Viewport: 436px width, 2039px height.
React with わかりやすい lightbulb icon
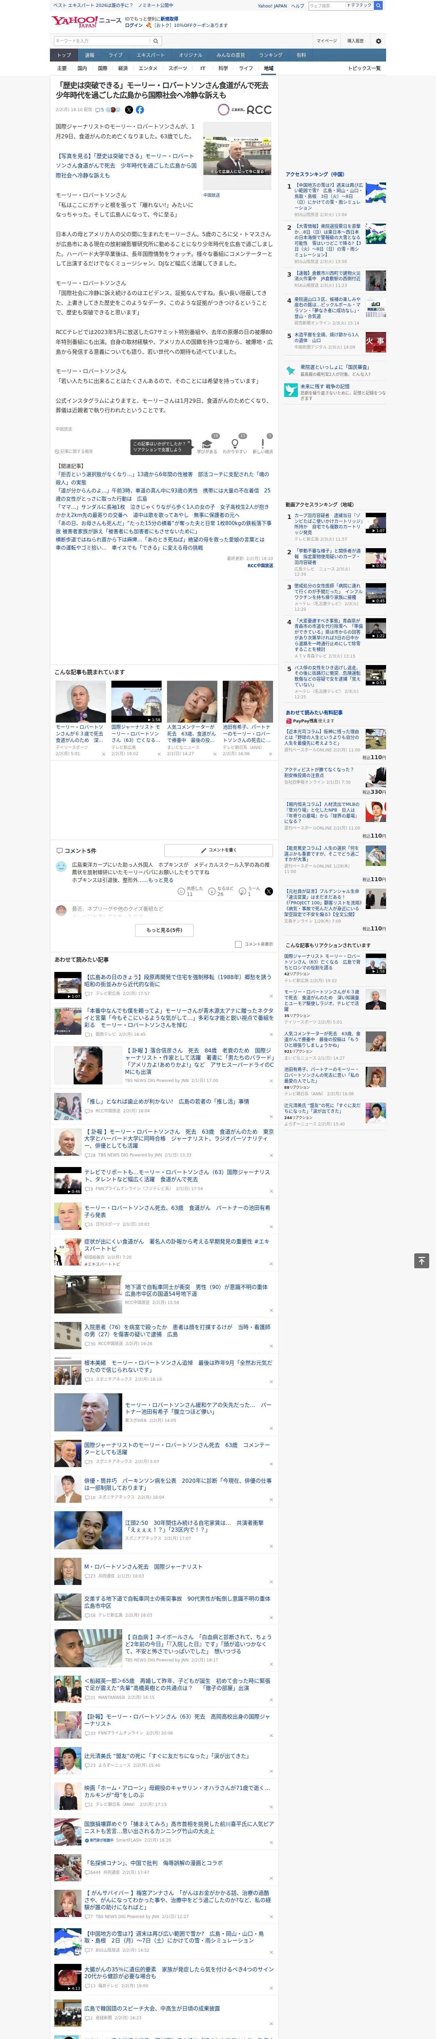click(x=235, y=444)
